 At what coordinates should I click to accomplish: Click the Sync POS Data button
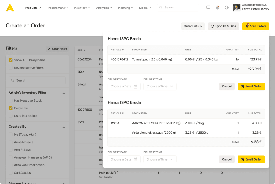pos(223,26)
